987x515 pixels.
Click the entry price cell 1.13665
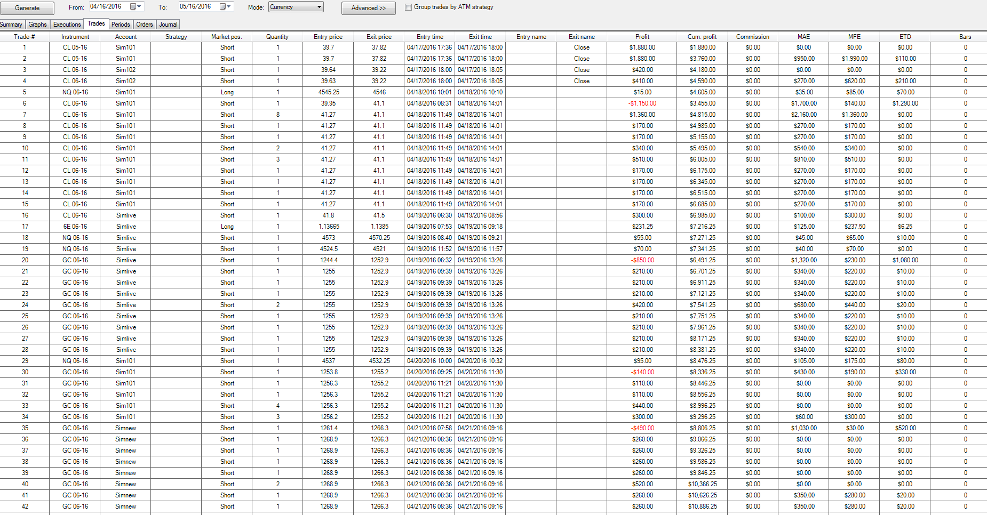tap(329, 227)
